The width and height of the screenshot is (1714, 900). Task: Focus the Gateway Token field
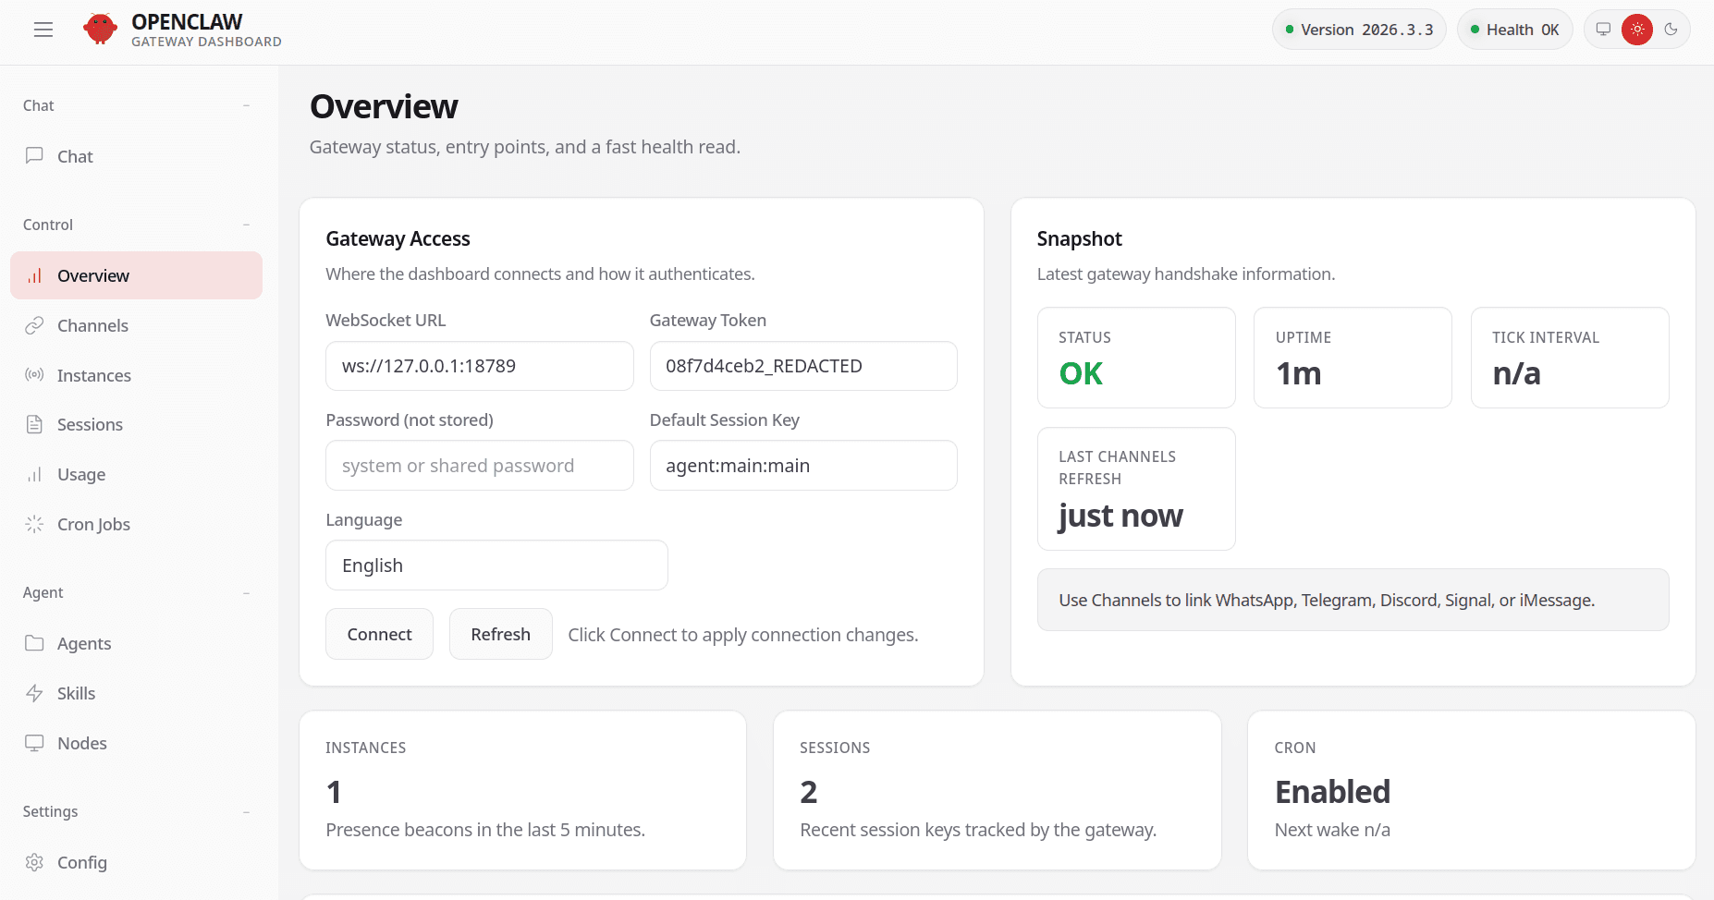pyautogui.click(x=803, y=366)
